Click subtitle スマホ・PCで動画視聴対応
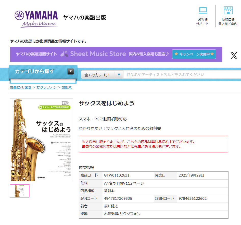Image resolution: width=241 pixels, height=225 pixels. coord(103,119)
